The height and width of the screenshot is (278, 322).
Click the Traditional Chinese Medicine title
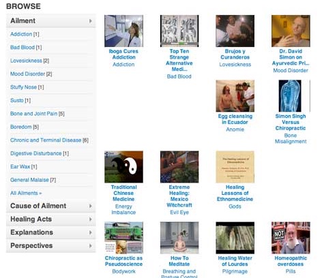coord(123,193)
